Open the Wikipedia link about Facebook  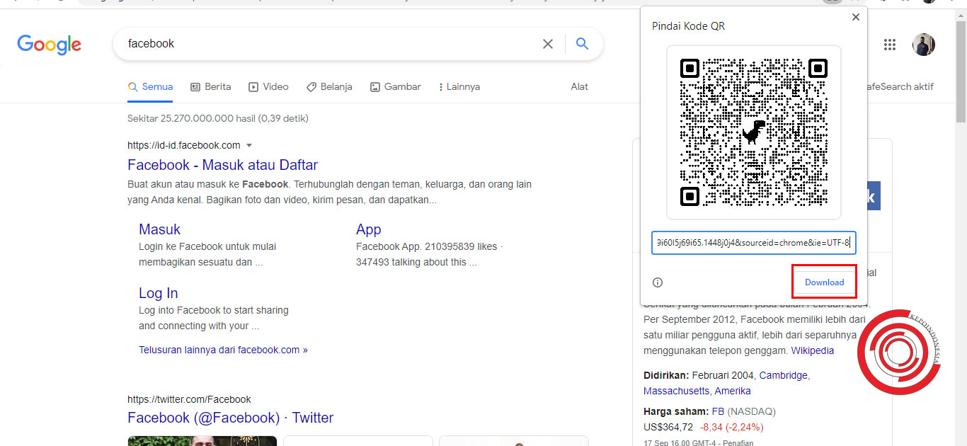pos(812,350)
